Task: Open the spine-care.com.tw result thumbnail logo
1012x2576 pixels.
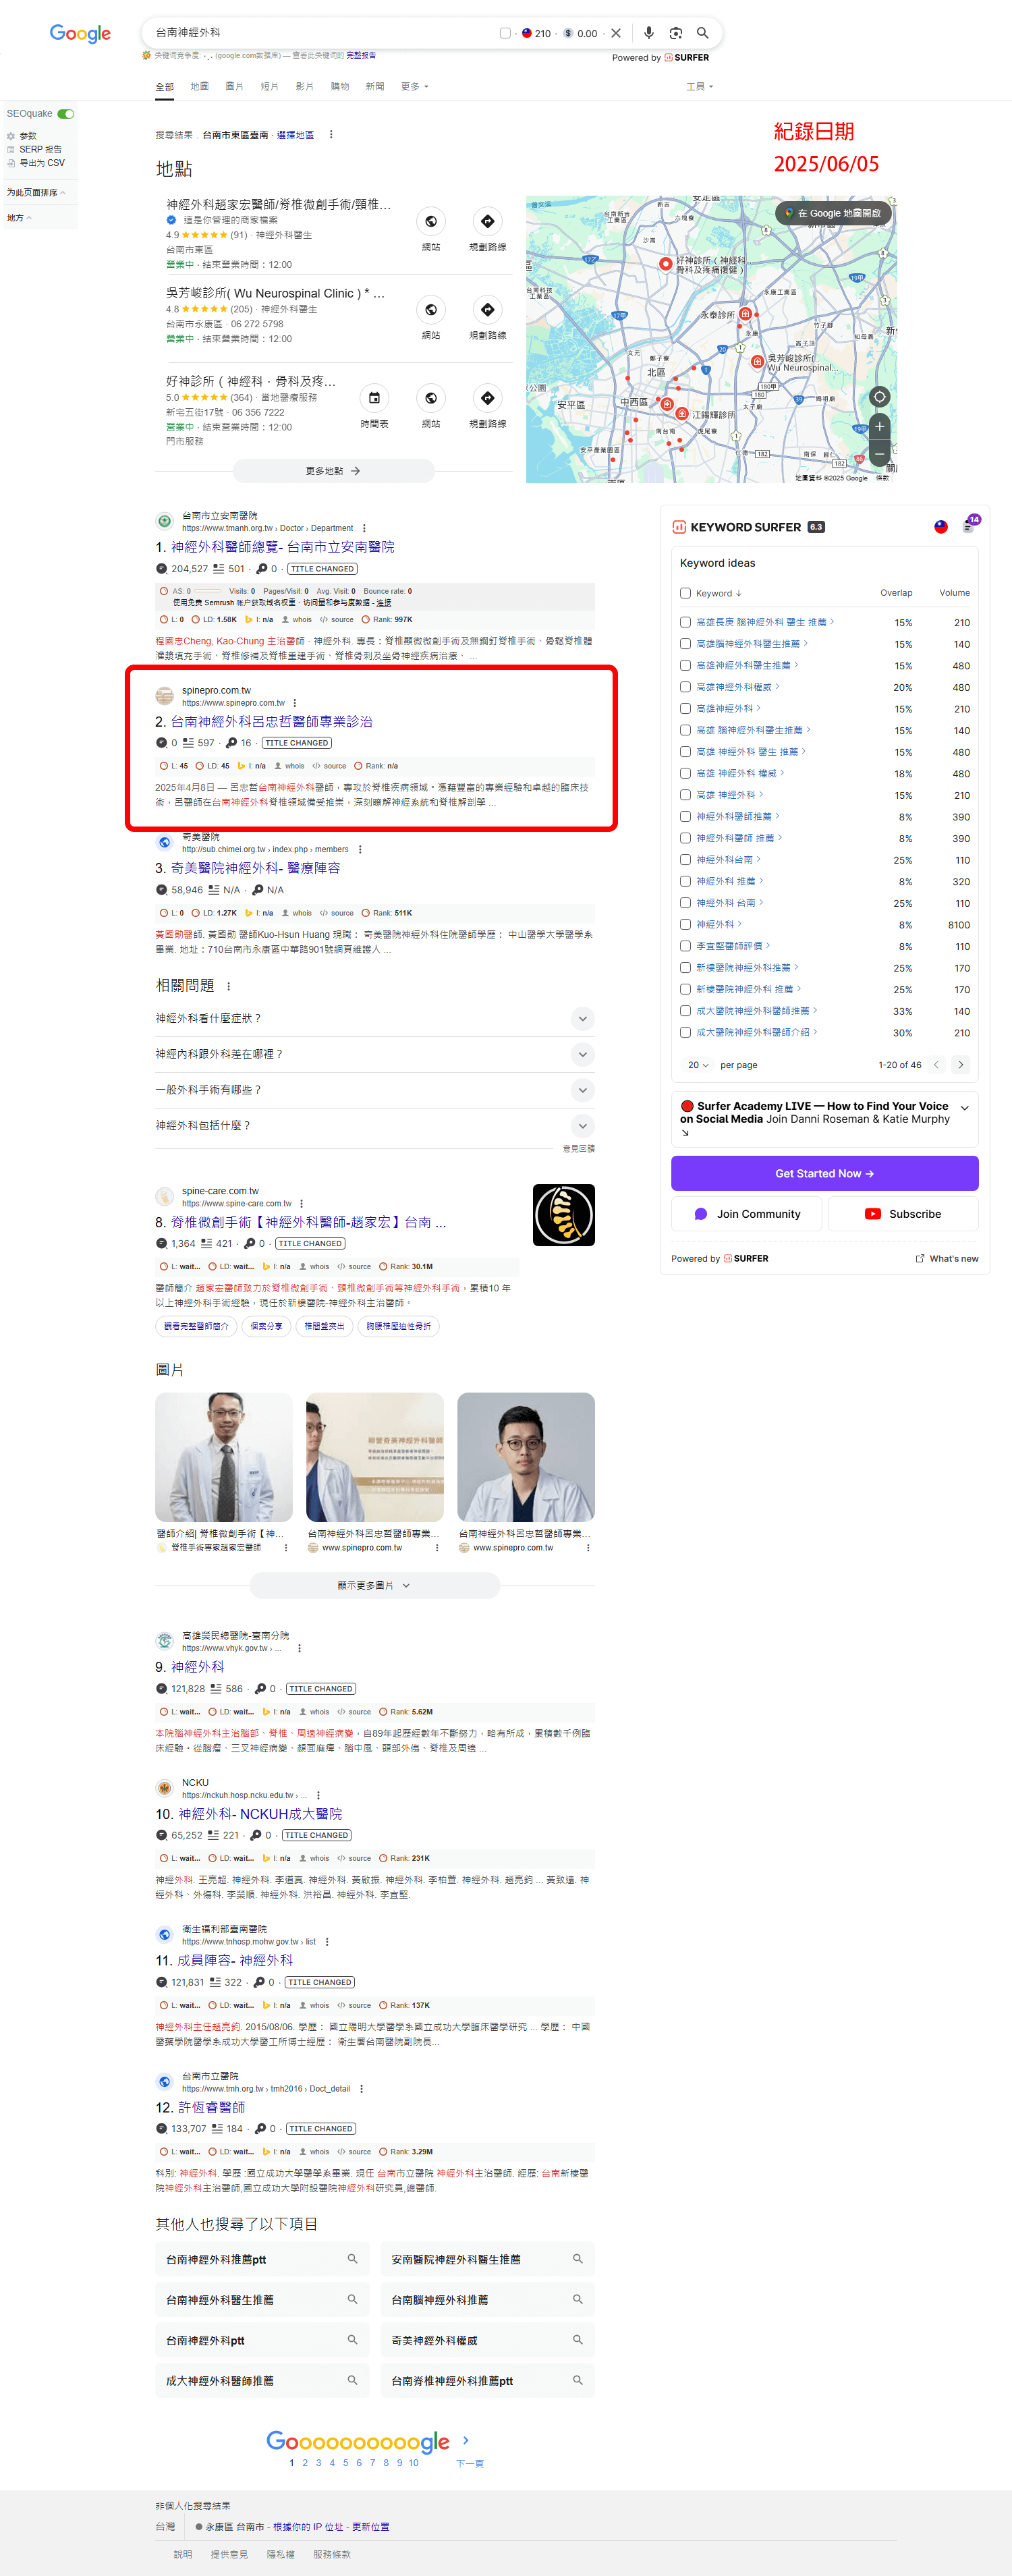Action: [564, 1215]
